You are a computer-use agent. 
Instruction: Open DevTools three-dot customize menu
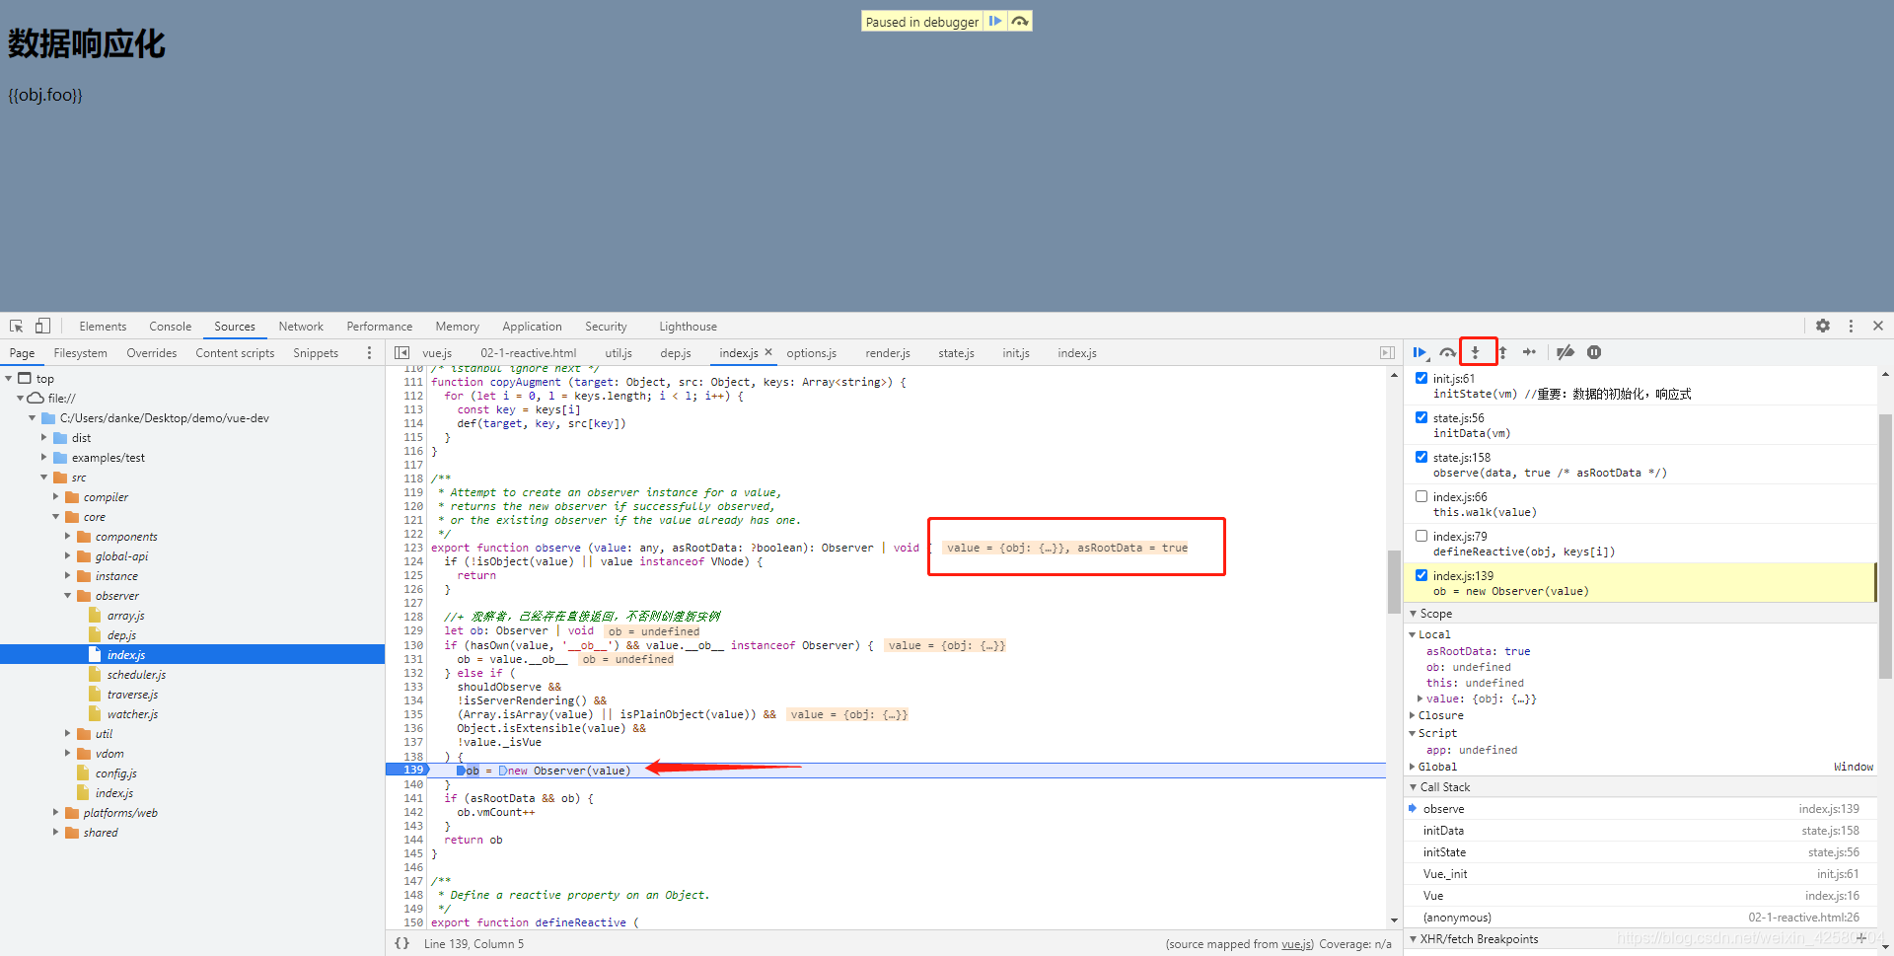1851,326
